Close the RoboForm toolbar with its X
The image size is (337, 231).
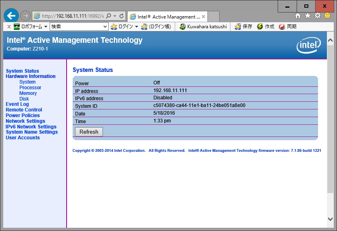[x=9, y=27]
